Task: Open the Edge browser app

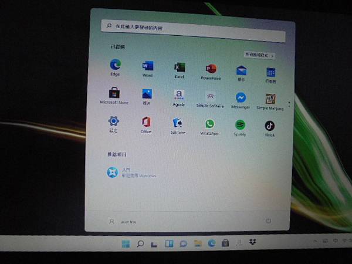Action: pos(116,67)
